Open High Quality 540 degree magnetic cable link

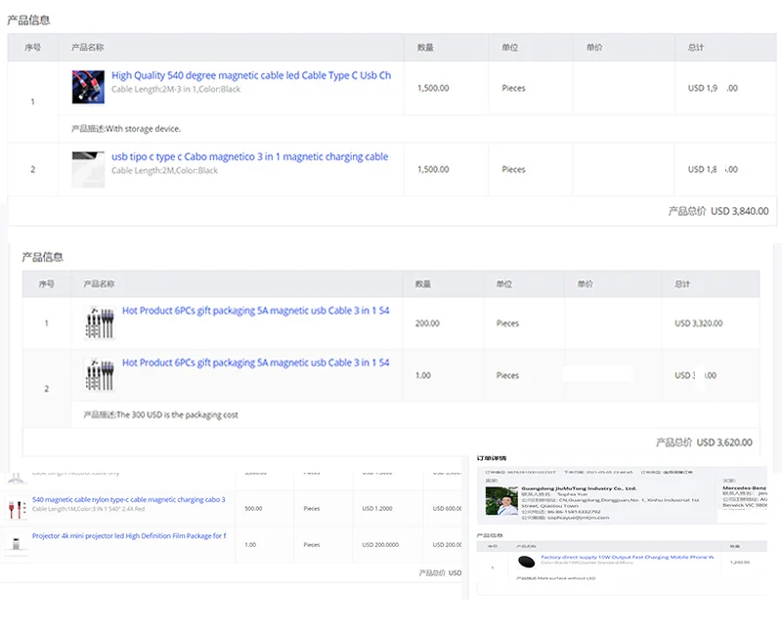point(250,75)
